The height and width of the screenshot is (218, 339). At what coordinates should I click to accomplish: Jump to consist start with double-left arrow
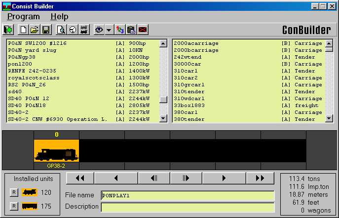pos(80,178)
